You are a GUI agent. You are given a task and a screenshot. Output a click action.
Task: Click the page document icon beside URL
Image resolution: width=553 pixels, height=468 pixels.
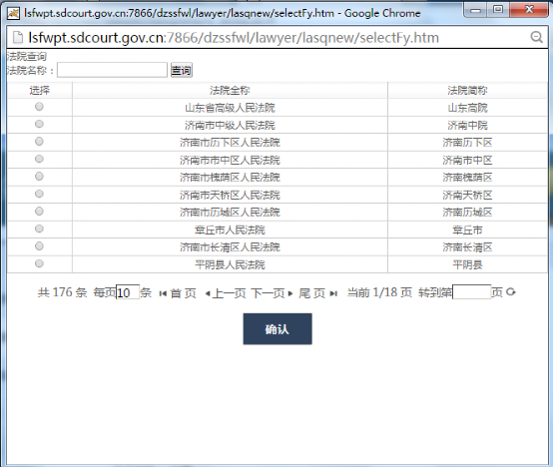coord(18,37)
